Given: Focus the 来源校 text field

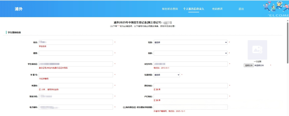Looking at the screenshot, I should point(76,86).
